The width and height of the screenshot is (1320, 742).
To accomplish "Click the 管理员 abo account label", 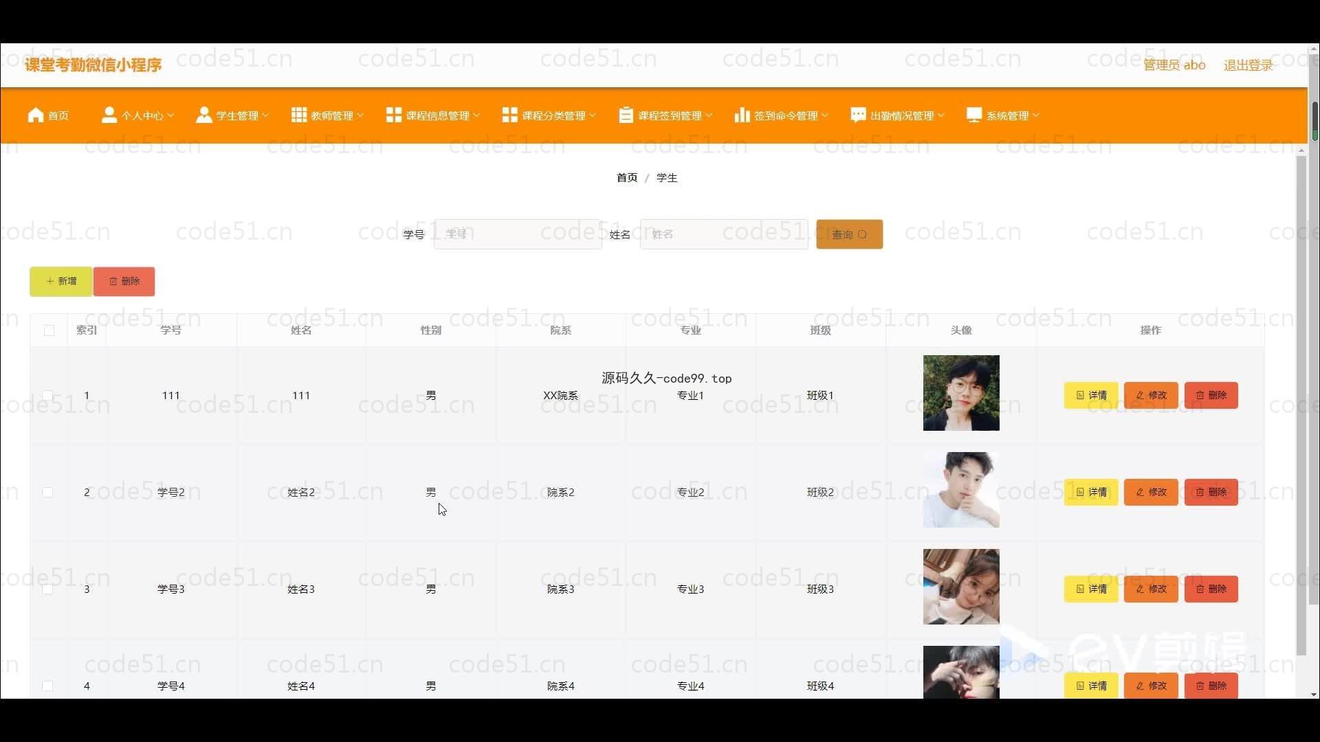I will [x=1174, y=65].
